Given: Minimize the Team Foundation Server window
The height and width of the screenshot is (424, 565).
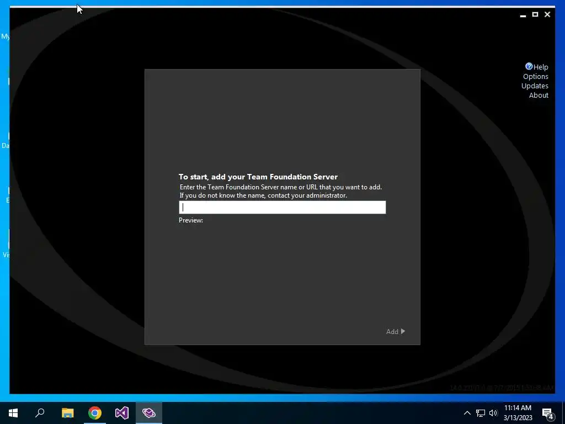Looking at the screenshot, I should point(523,15).
